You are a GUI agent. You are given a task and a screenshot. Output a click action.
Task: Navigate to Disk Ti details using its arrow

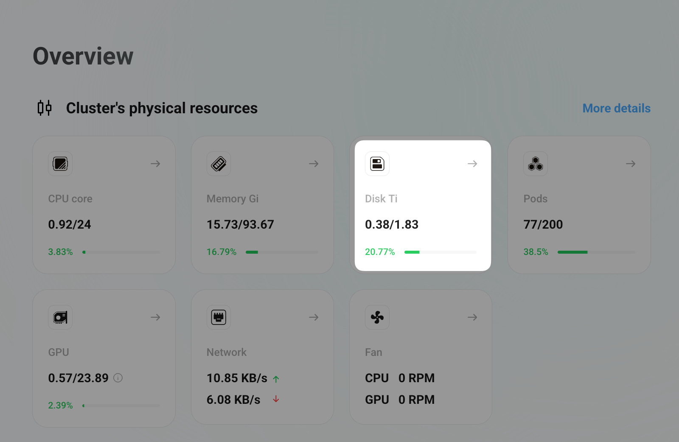(x=472, y=164)
